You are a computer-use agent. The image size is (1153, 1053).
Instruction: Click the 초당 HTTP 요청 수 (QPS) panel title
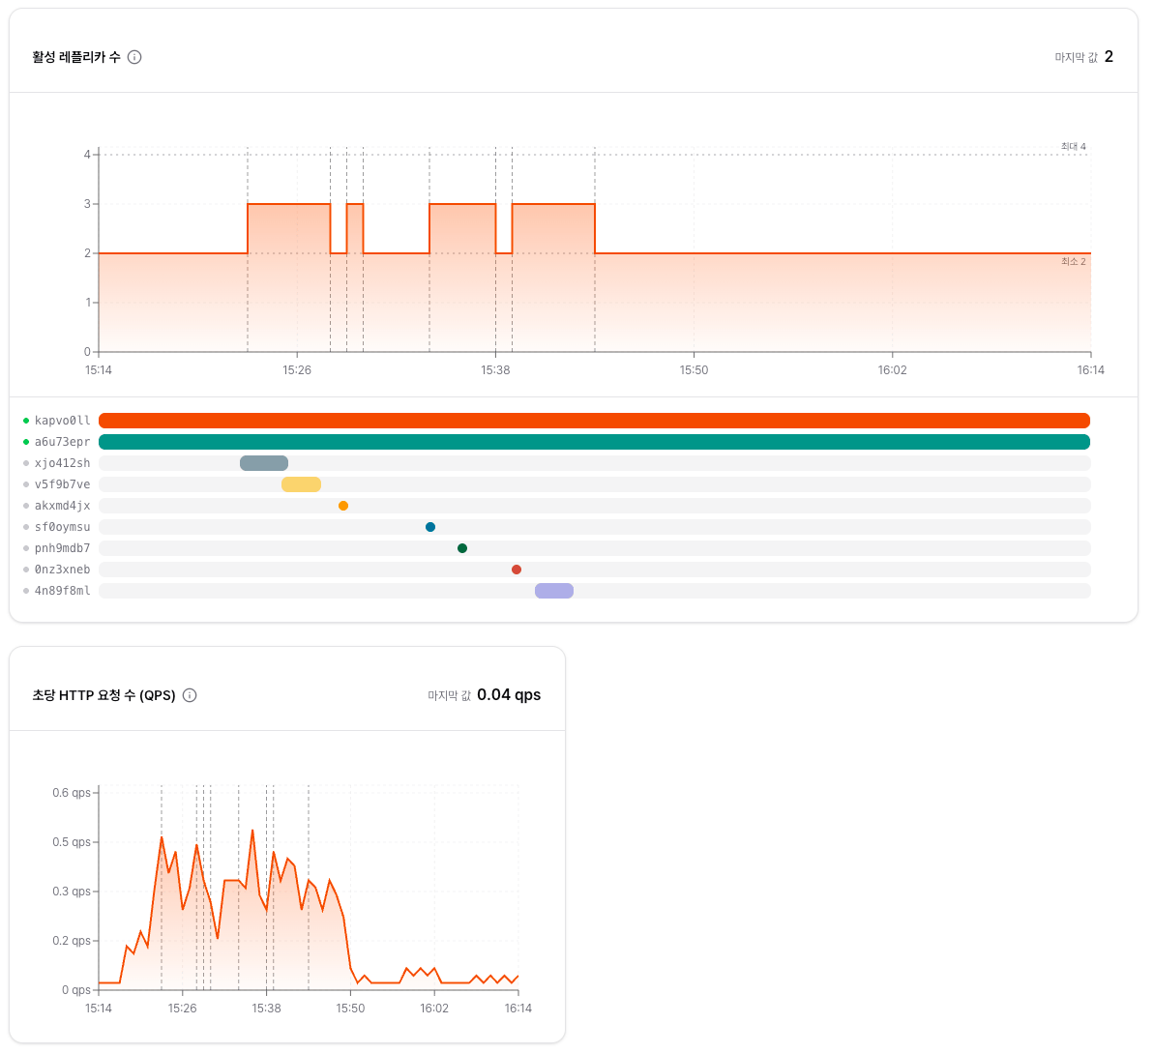tap(103, 695)
